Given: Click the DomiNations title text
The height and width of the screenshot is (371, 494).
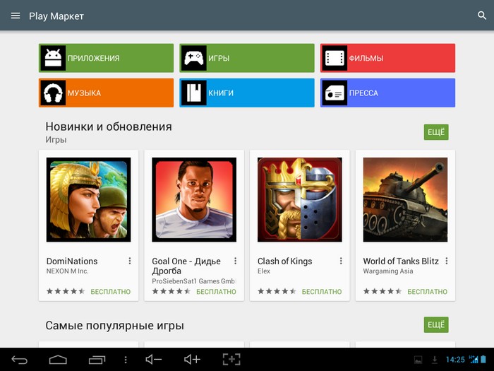Looking at the screenshot, I should coord(72,261).
